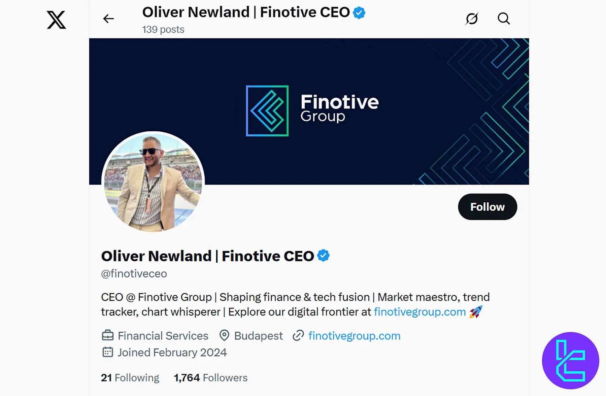This screenshot has width=606, height=396.
Task: Open the finotivegroup.com link inside the bio
Action: (x=419, y=312)
